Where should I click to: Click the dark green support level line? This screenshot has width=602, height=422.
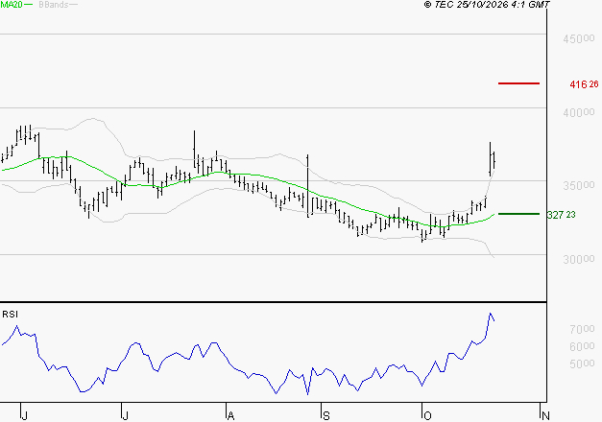(518, 214)
